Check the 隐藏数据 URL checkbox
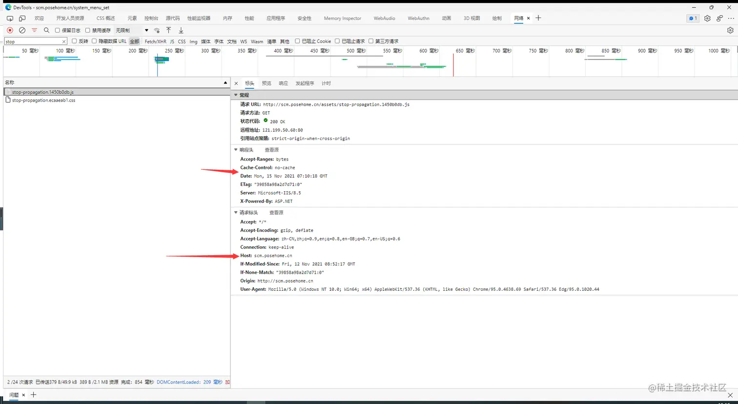The height and width of the screenshot is (404, 738). click(94, 41)
